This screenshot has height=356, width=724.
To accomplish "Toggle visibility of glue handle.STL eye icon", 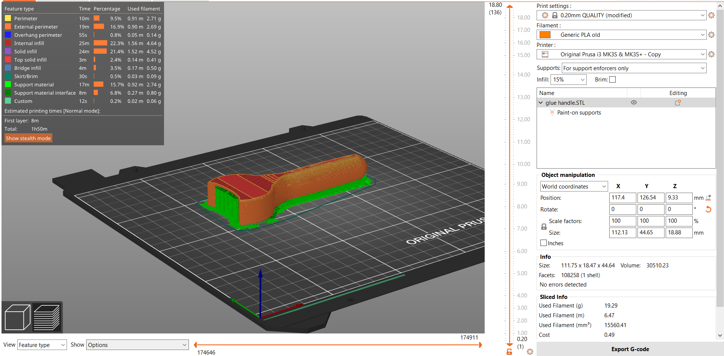I will point(634,103).
